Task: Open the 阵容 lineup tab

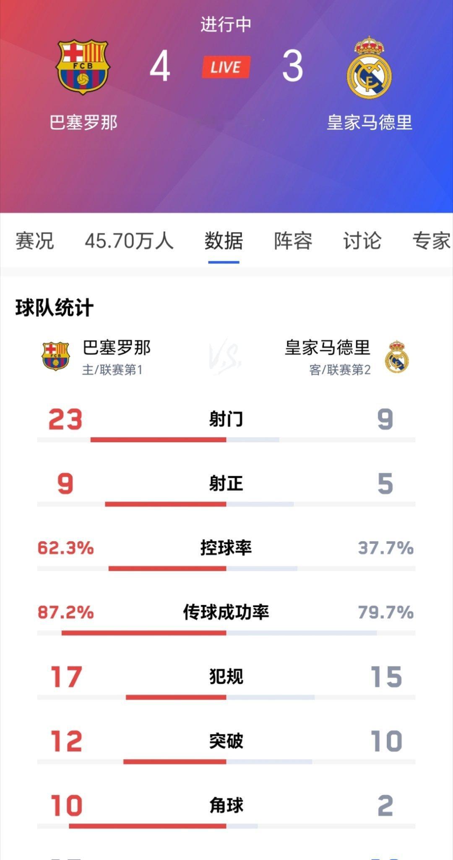Action: (293, 241)
